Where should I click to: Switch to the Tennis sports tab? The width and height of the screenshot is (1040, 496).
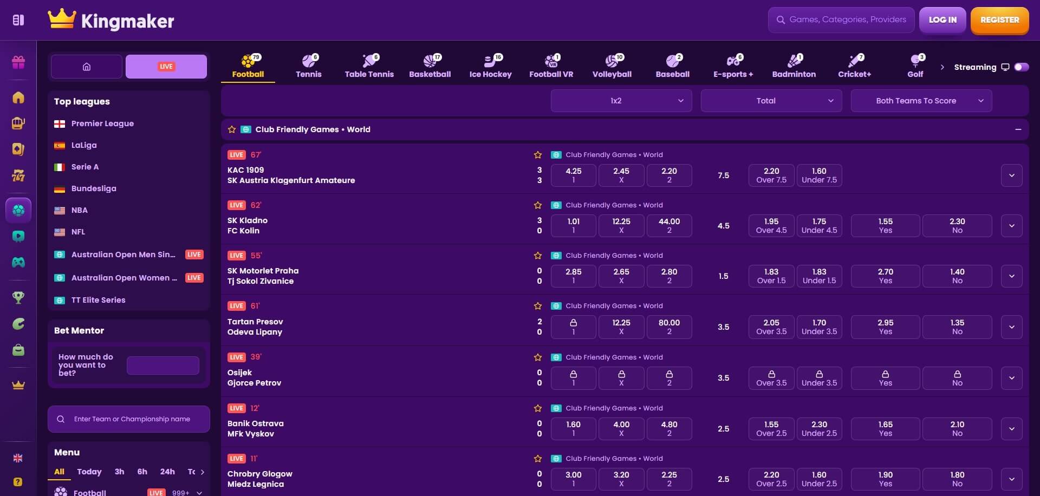click(x=308, y=66)
